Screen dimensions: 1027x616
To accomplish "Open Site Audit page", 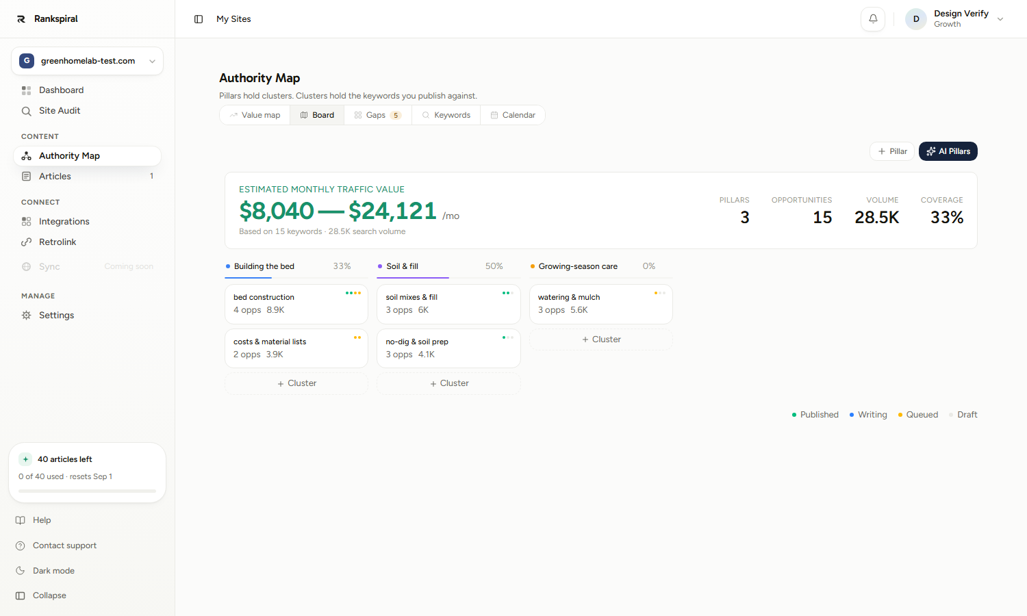I will 87,111.
